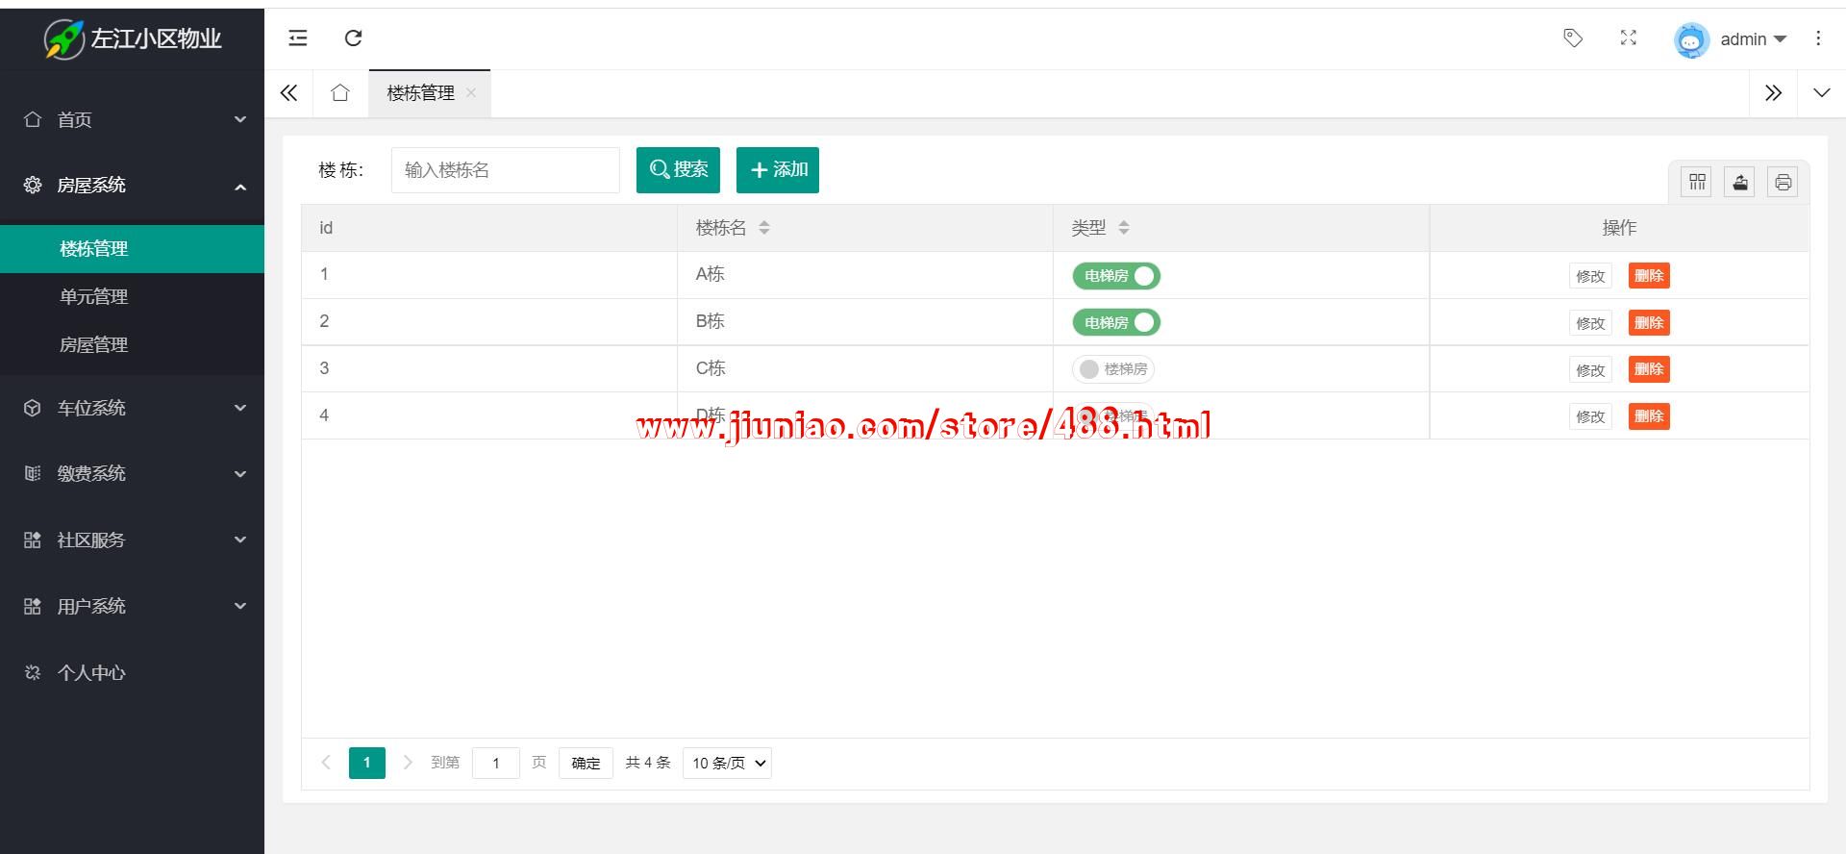Click 删除 for B栋 row

coord(1649,323)
